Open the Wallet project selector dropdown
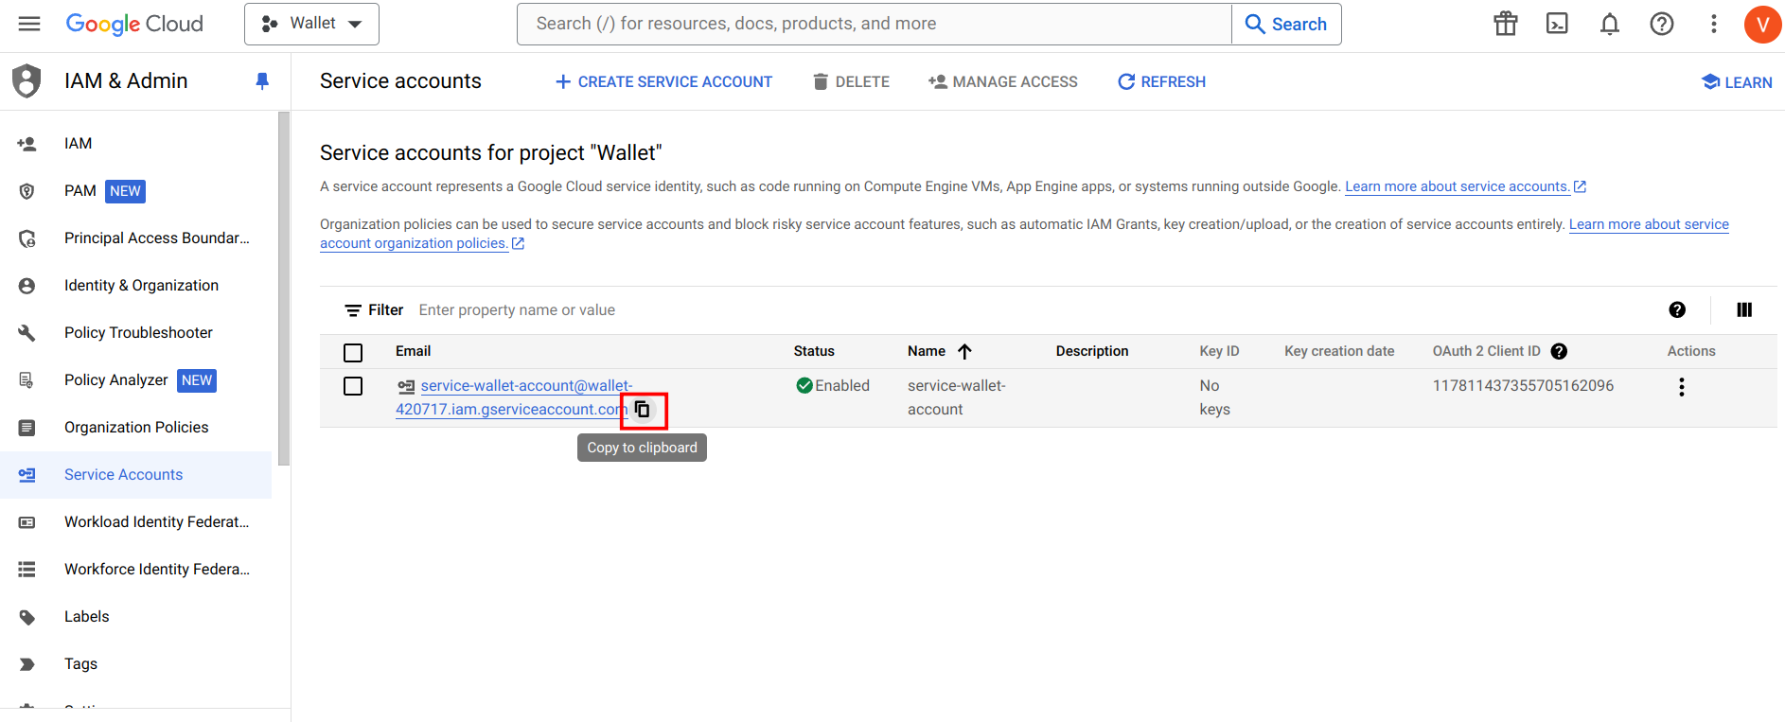1785x722 pixels. point(311,24)
